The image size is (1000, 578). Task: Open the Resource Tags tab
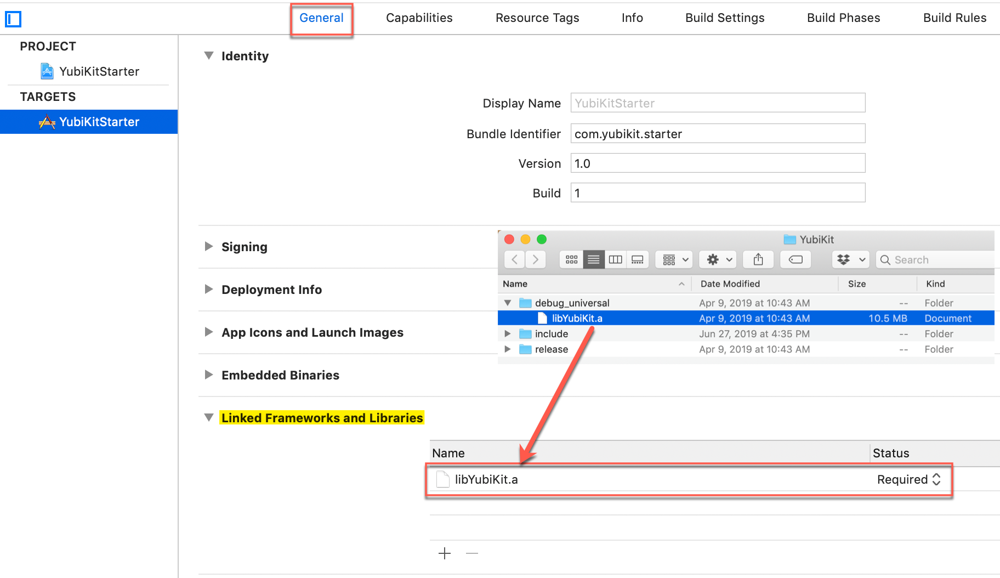(537, 18)
